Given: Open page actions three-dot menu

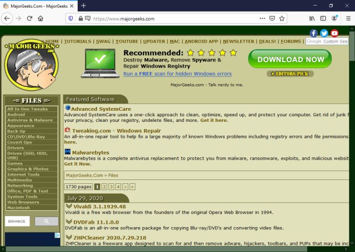Looking at the screenshot, I should (262, 18).
